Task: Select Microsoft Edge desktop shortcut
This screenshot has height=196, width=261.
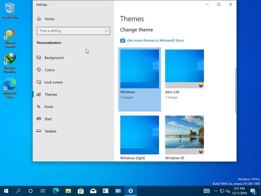Action: pyautogui.click(x=10, y=88)
